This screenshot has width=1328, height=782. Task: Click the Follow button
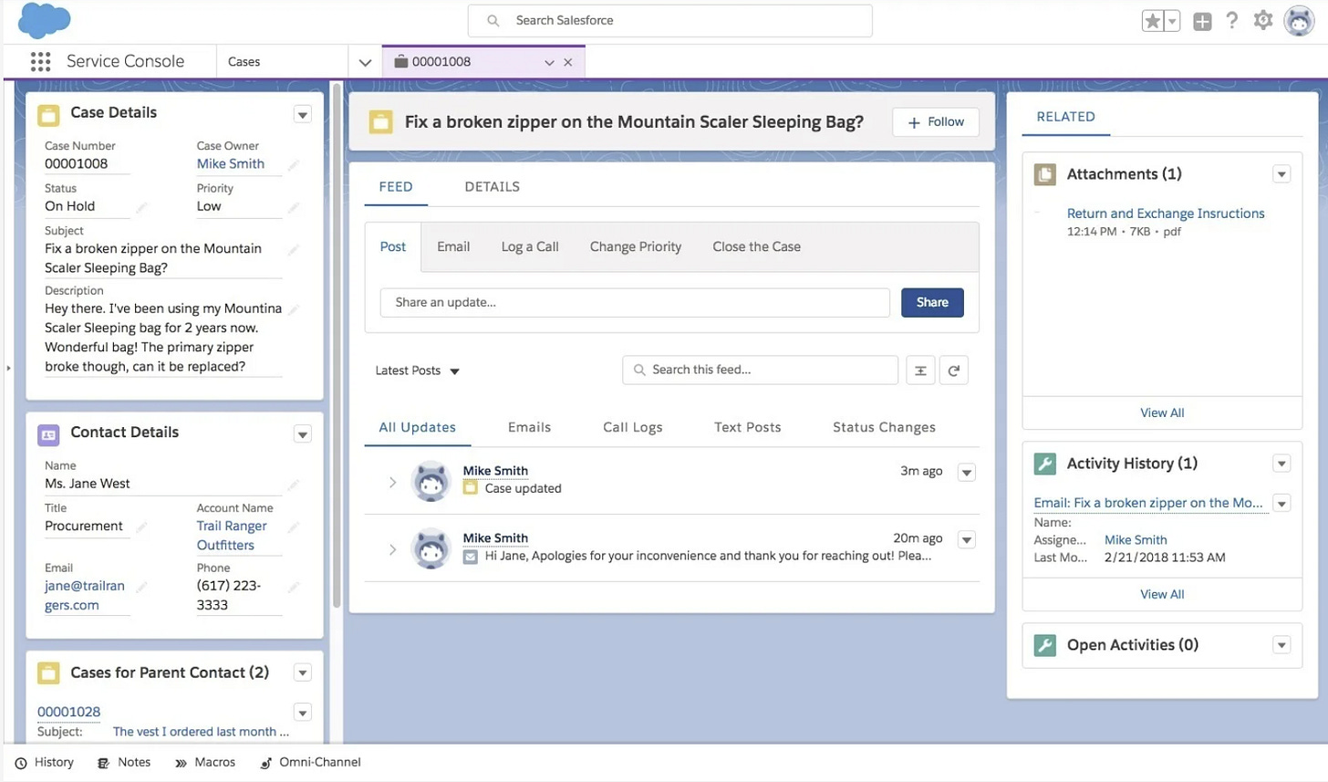tap(936, 122)
